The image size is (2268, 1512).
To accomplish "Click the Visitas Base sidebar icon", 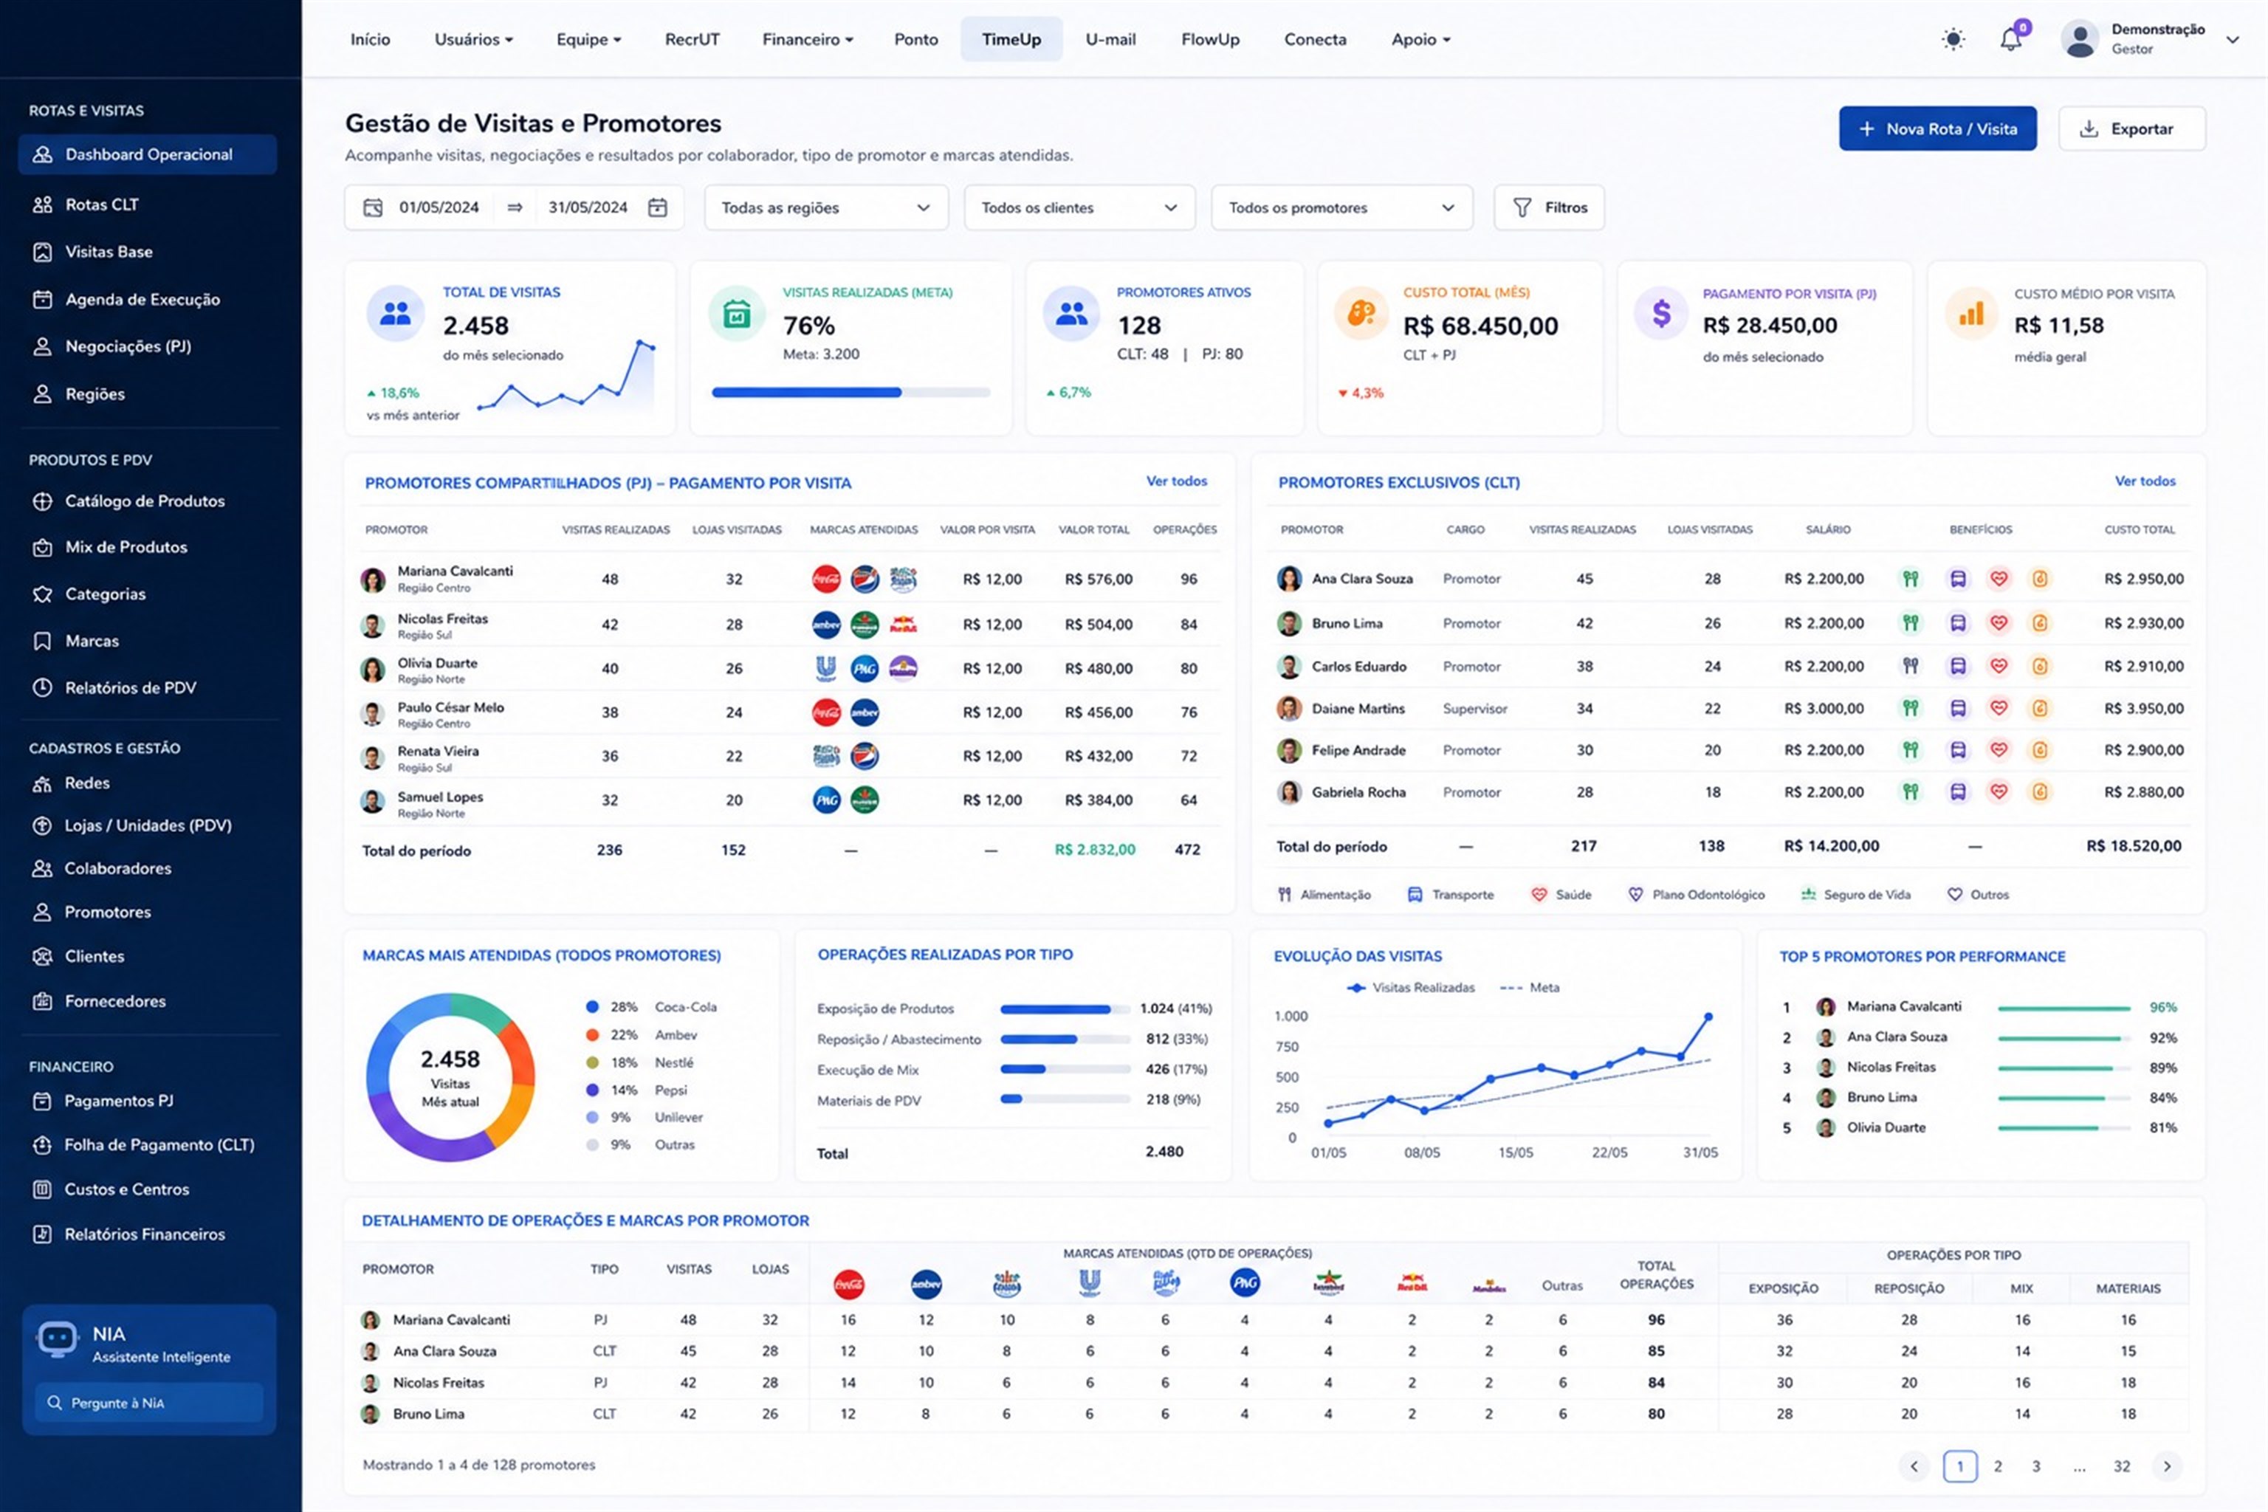I will click(x=42, y=252).
